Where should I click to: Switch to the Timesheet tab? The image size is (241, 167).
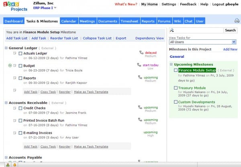129,21
